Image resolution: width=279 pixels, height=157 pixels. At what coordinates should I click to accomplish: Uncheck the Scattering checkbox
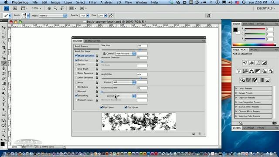76,60
